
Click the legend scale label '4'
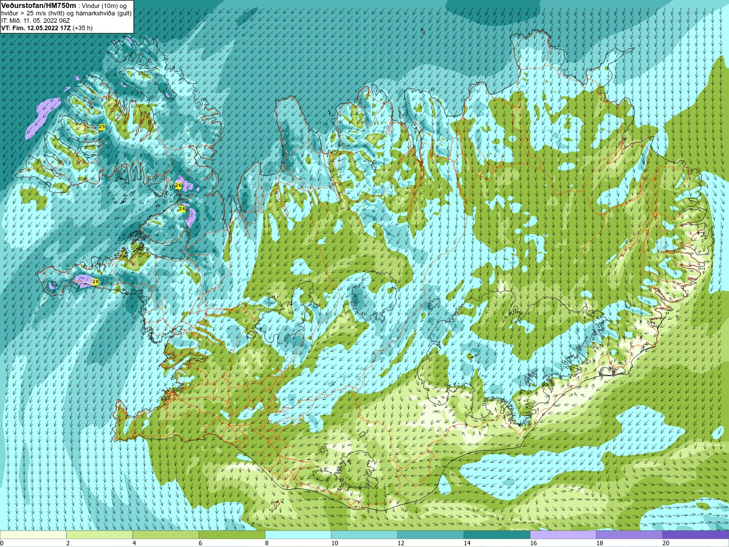134,543
